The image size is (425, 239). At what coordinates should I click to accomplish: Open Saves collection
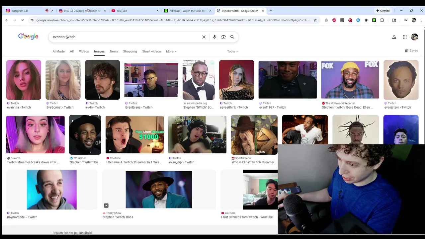click(x=411, y=50)
